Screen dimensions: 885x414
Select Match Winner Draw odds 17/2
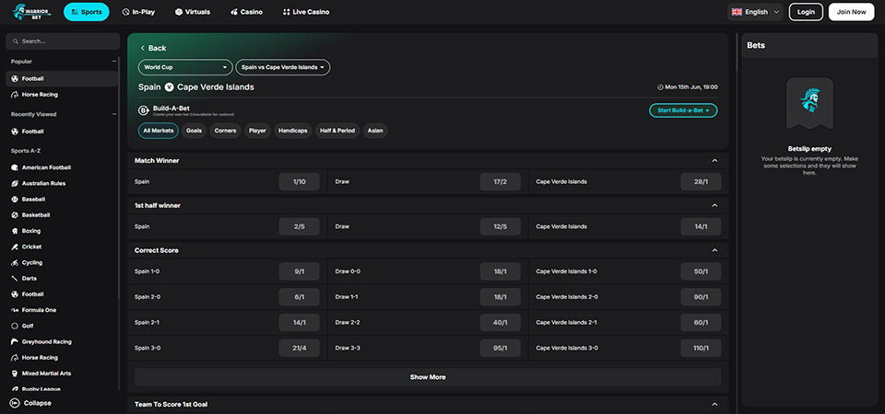coord(500,182)
